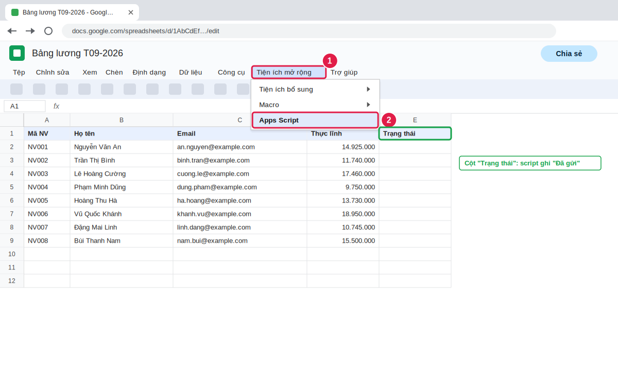Select cell Đặng Mai Linh
Screen dimensions: 618x371
tap(122, 227)
